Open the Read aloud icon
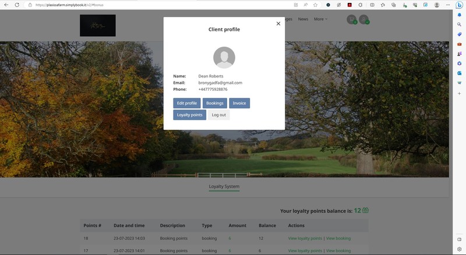This screenshot has height=255, width=466. coord(305,5)
